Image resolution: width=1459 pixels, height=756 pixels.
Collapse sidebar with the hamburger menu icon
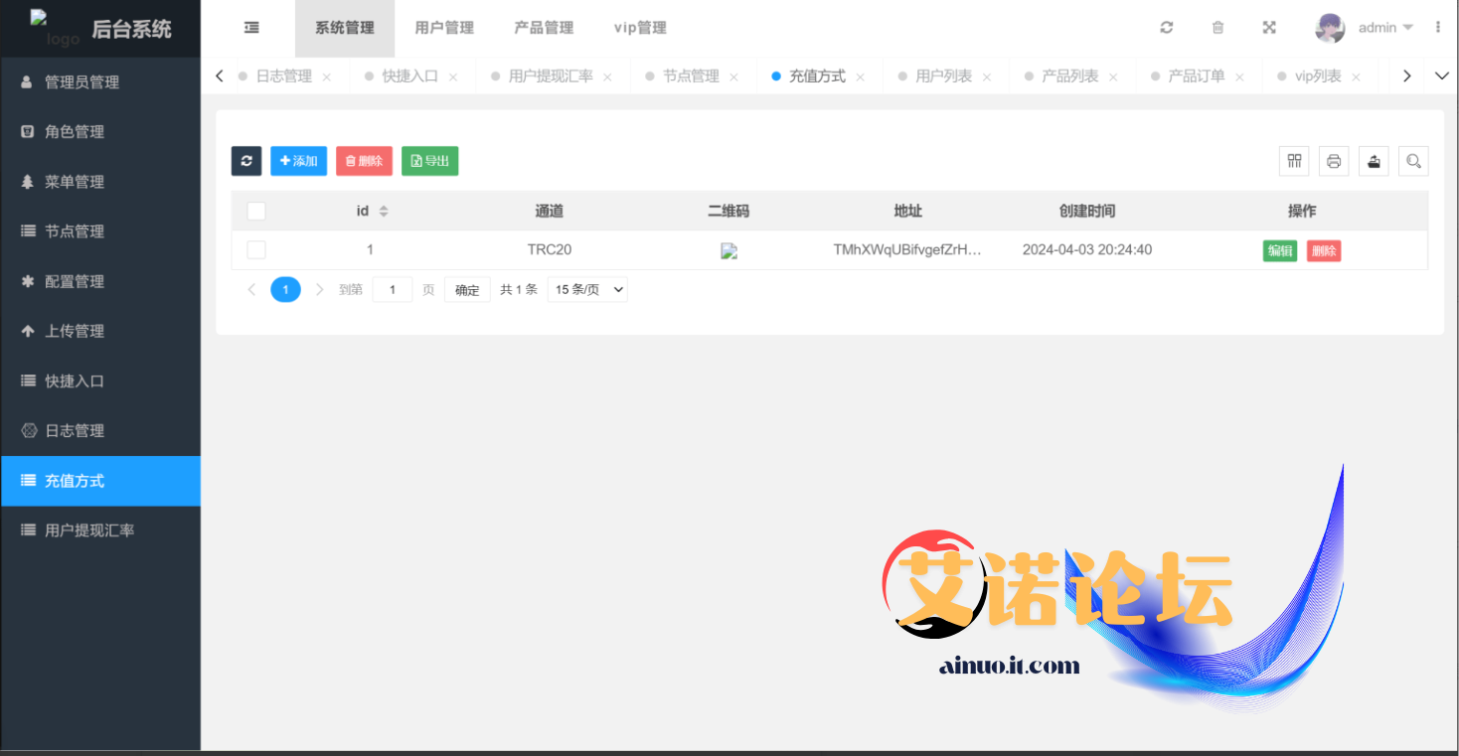[251, 28]
